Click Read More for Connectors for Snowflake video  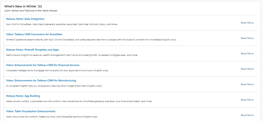(x=247, y=38)
